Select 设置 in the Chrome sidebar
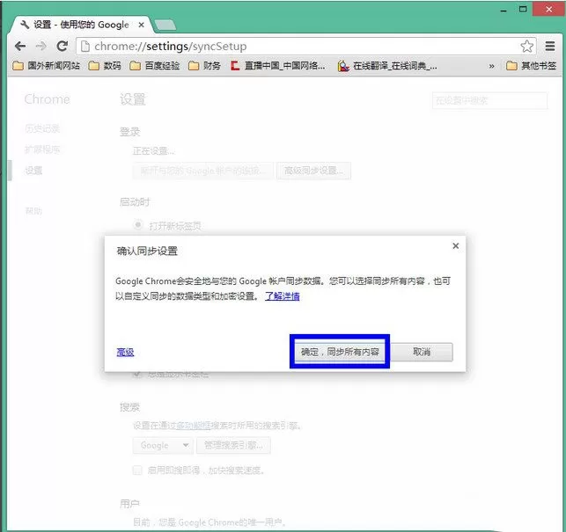Image resolution: width=566 pixels, height=532 pixels. click(x=33, y=171)
